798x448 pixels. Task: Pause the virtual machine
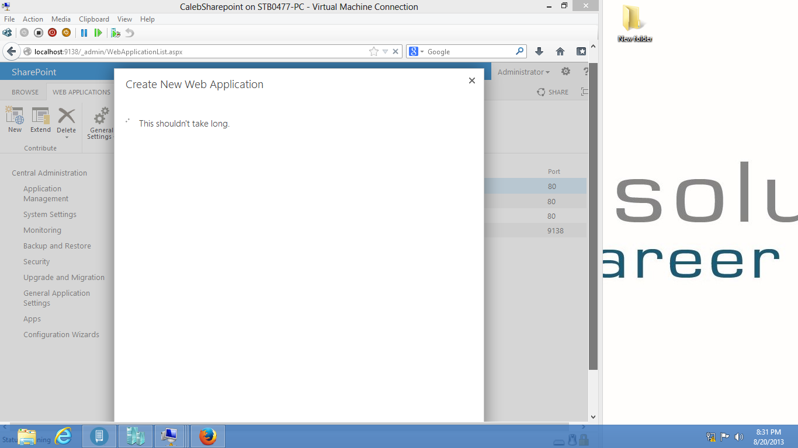[x=84, y=33]
